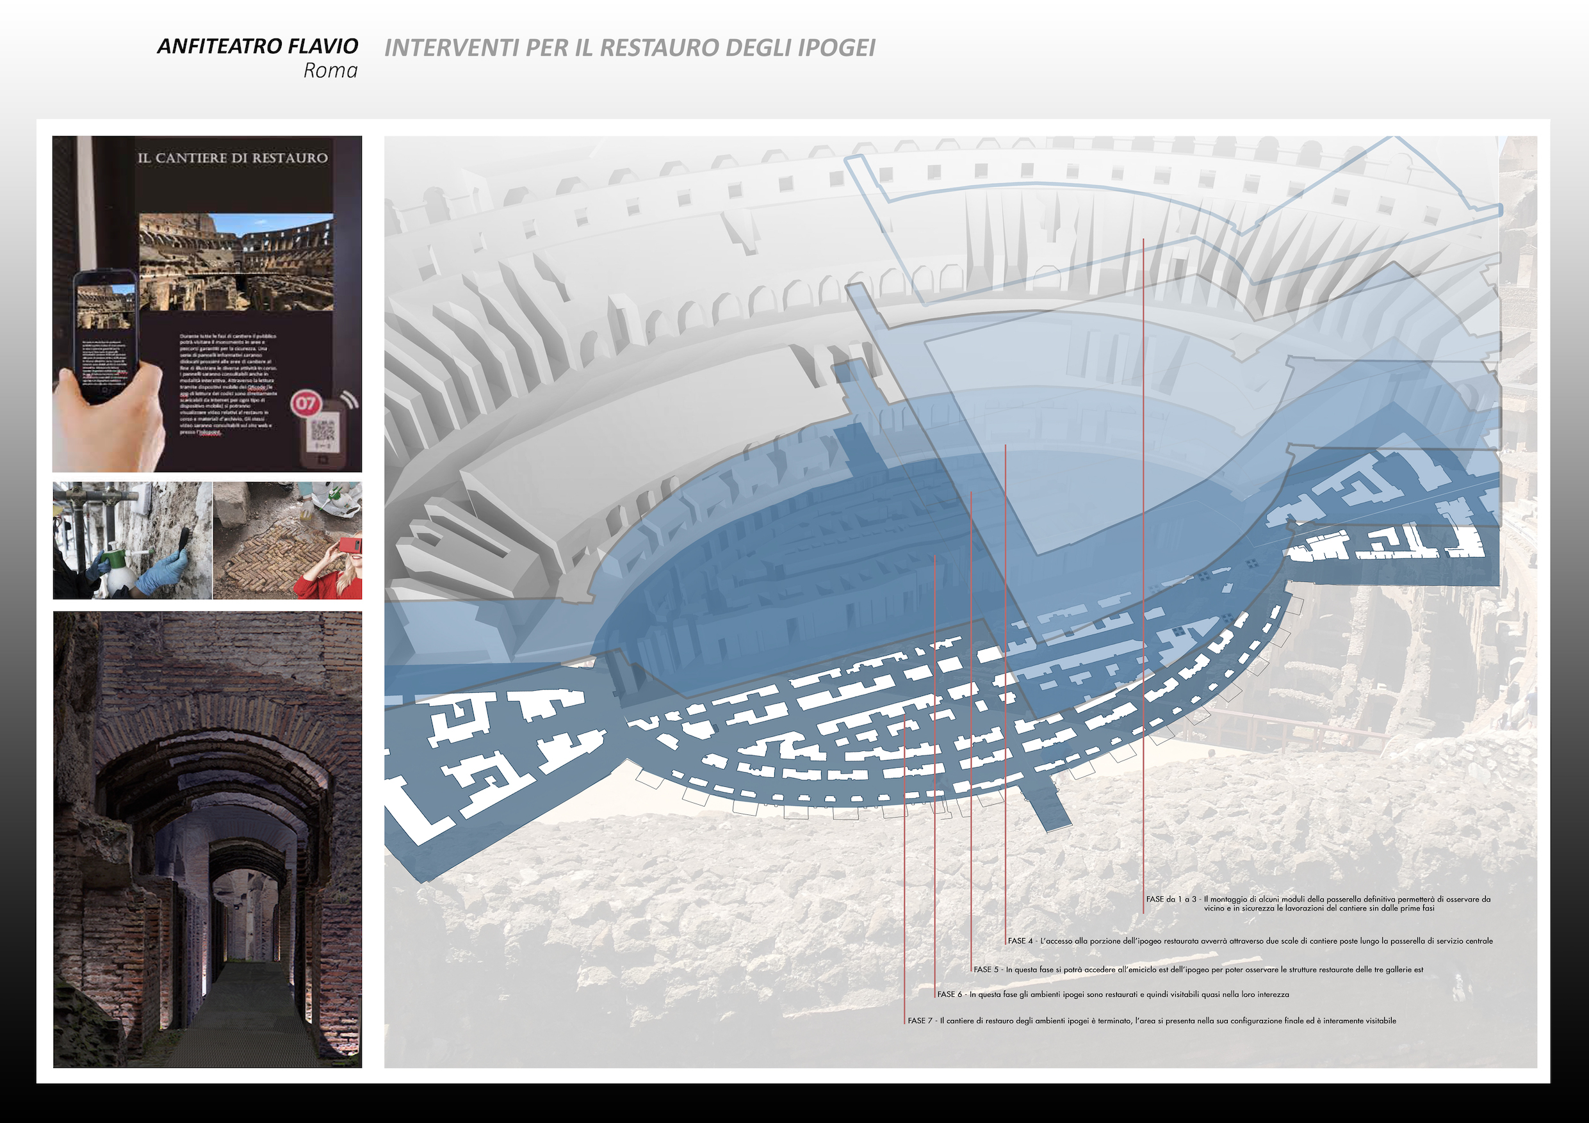This screenshot has width=1589, height=1123.
Task: Select the FASE 4 description text
Action: tap(1250, 941)
